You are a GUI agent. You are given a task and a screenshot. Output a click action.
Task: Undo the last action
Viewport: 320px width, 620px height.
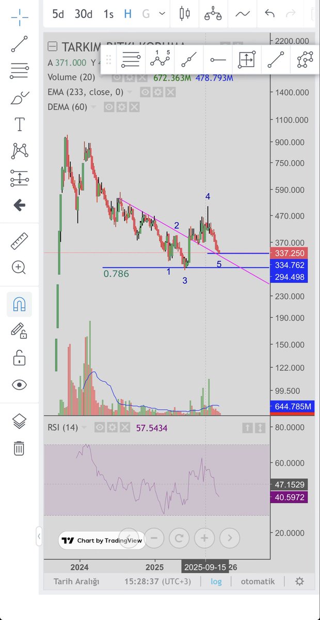pyautogui.click(x=269, y=14)
